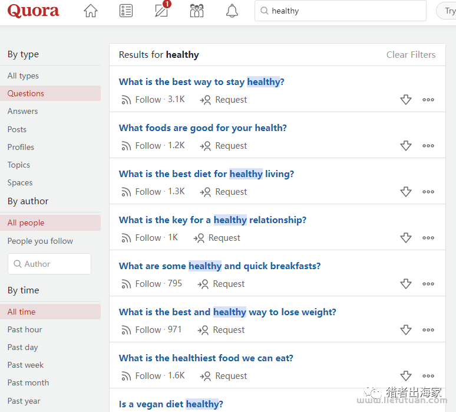Follow 'healthy and quick breakfasts' question
Viewport: 456px width, 412px height.
click(x=151, y=284)
